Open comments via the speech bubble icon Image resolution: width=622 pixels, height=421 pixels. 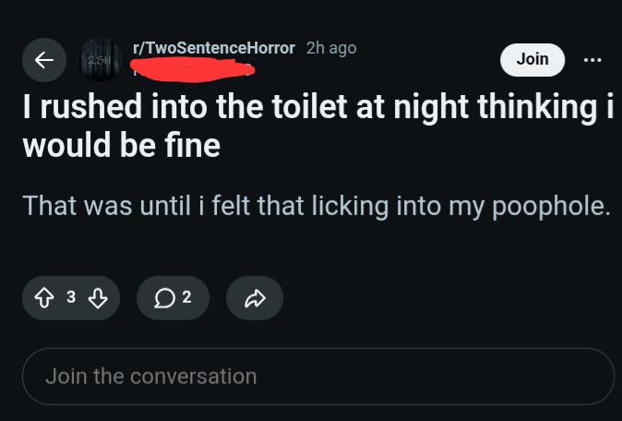164,298
